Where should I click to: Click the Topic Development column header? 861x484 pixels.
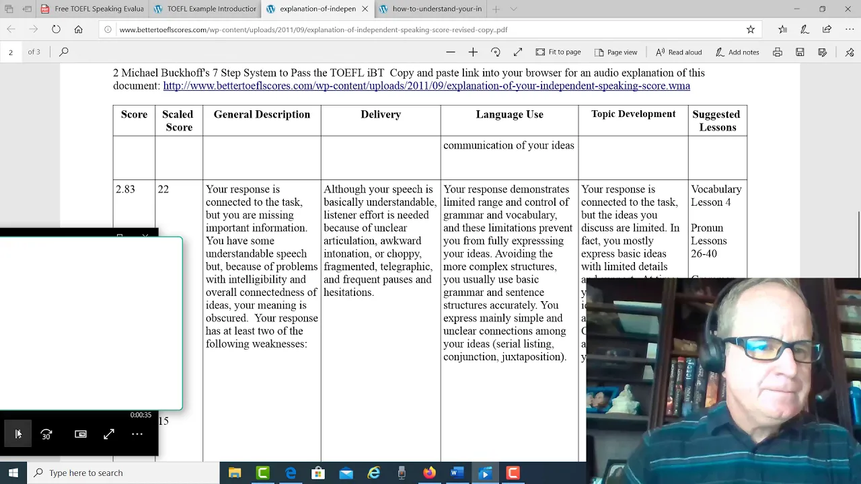(x=634, y=114)
